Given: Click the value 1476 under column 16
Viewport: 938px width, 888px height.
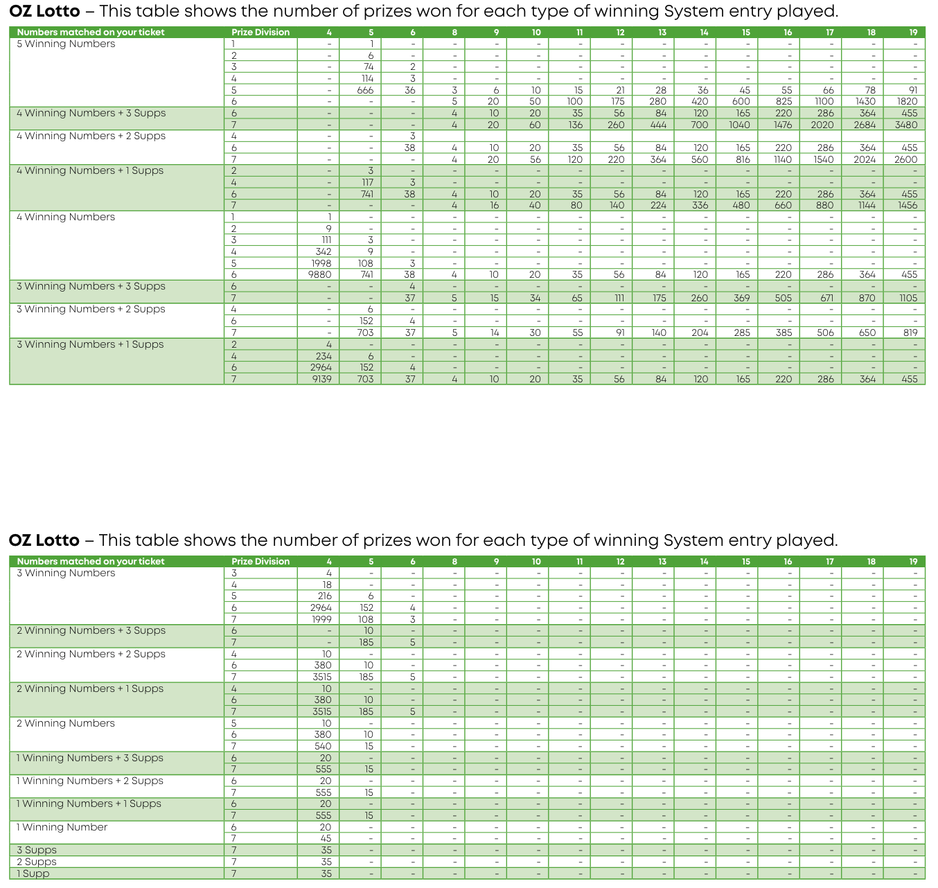Looking at the screenshot, I should [783, 125].
